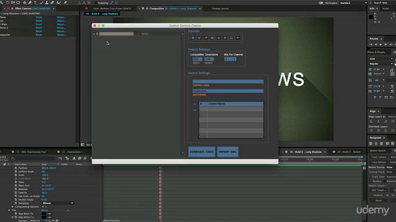Open the Sampling Bilinear dropdown
396x222 pixels.
58,203
